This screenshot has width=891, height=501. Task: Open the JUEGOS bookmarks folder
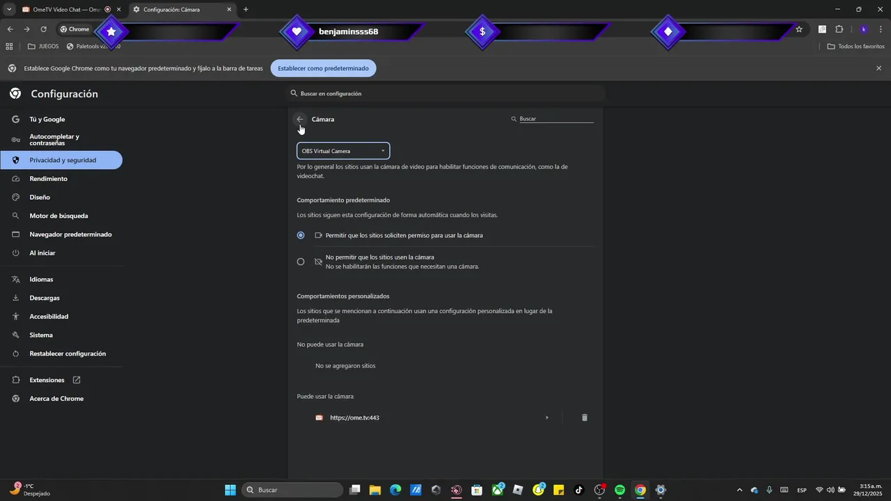point(43,47)
